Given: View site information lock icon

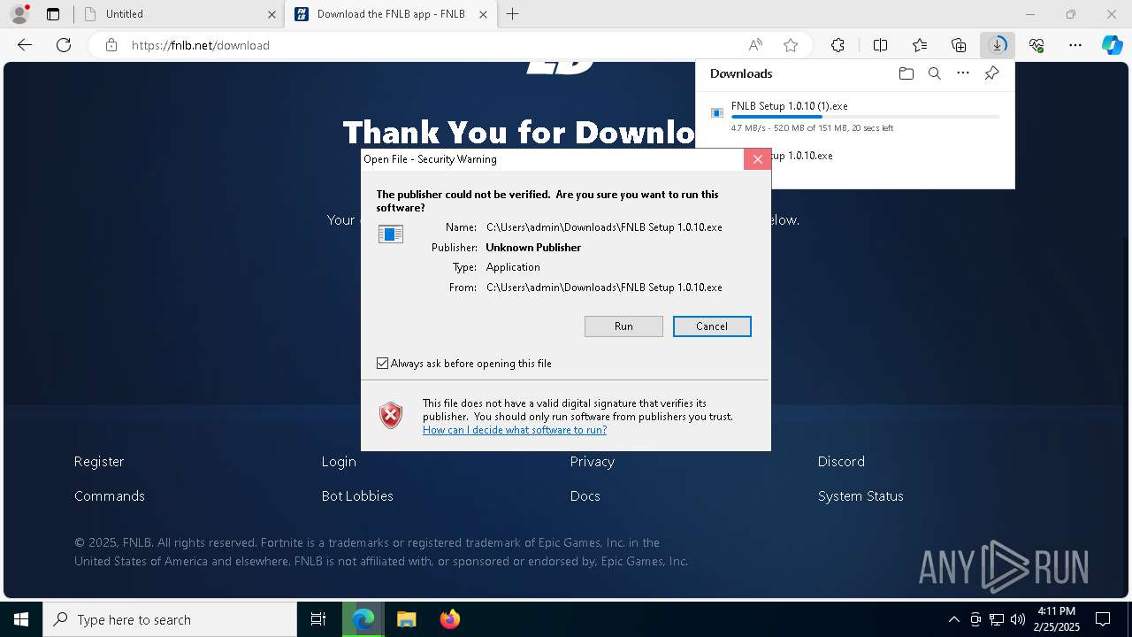Looking at the screenshot, I should coord(111,45).
